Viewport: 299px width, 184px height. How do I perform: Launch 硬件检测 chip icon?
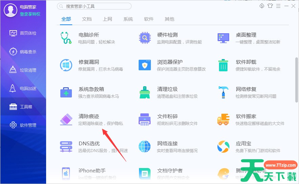[145, 38]
